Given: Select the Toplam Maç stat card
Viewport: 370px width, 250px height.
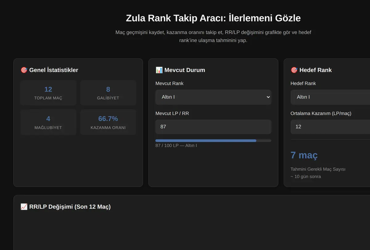Looking at the screenshot, I should pyautogui.click(x=48, y=93).
